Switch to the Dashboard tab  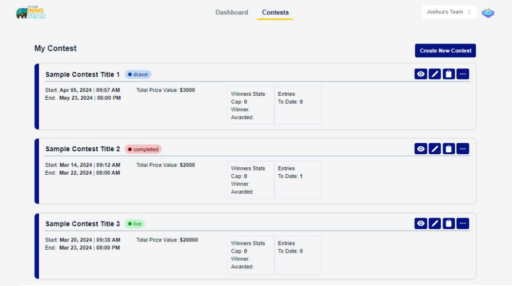coord(231,12)
